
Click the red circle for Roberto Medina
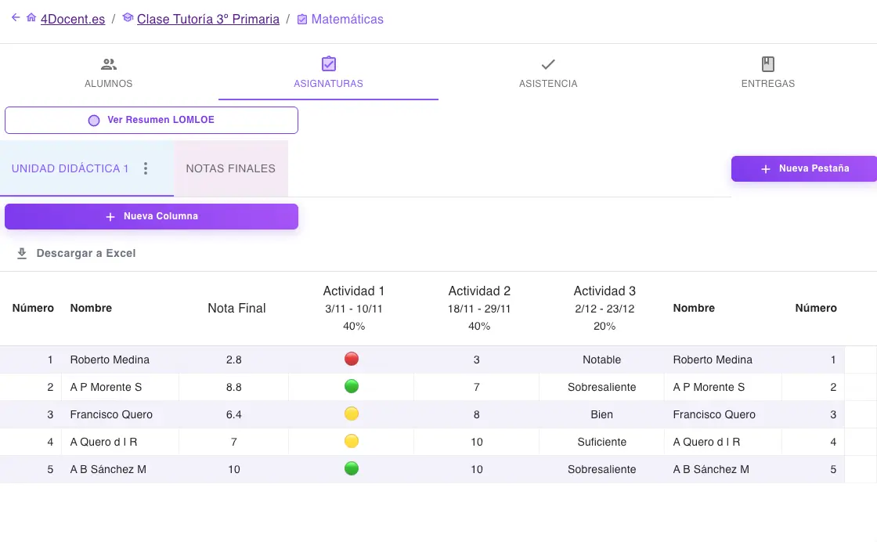click(x=352, y=359)
